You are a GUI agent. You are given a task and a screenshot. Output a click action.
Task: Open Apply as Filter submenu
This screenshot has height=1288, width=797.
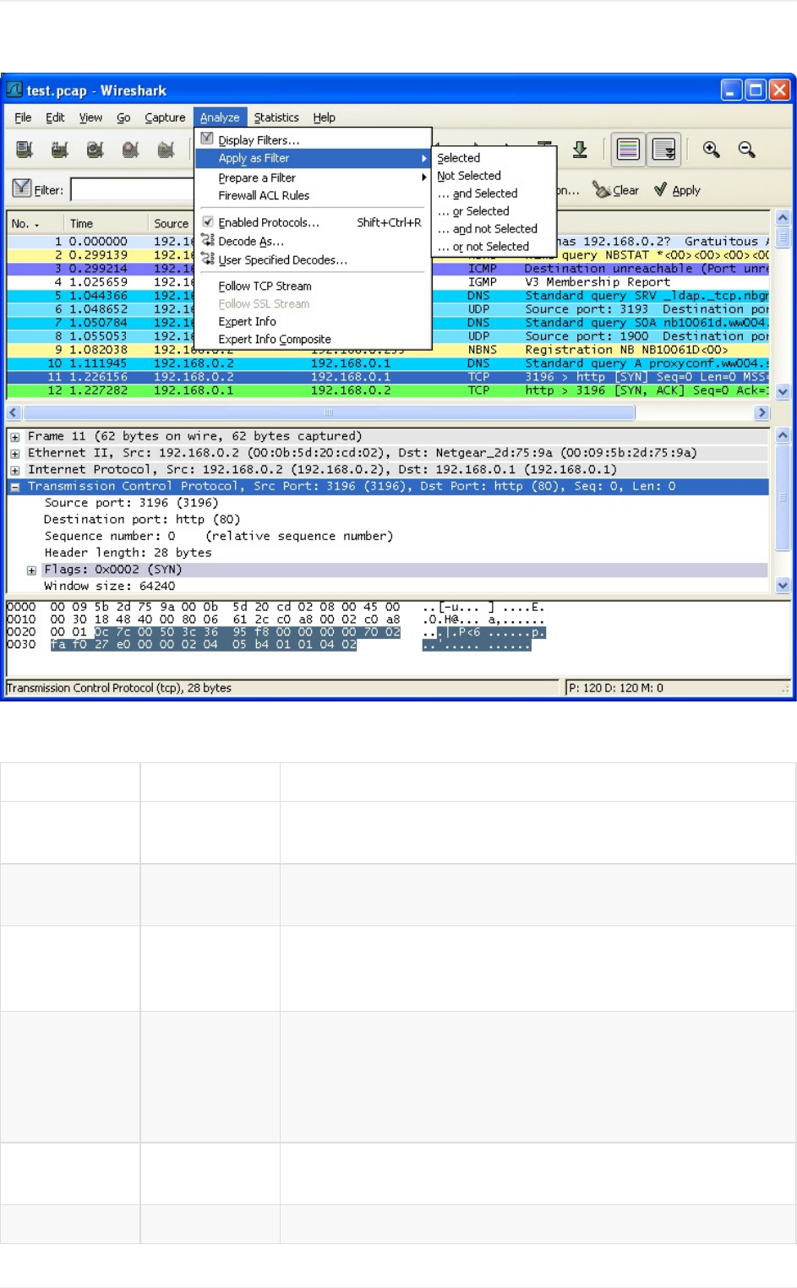tap(313, 158)
